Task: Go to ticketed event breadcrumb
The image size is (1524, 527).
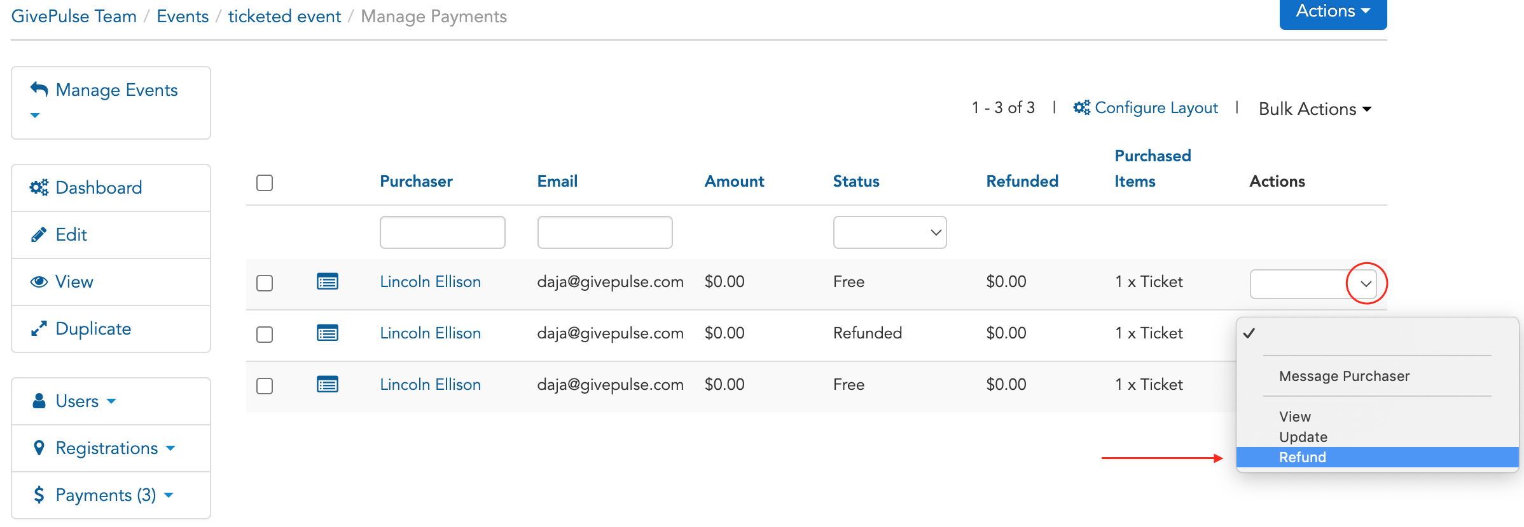Action: [x=284, y=16]
